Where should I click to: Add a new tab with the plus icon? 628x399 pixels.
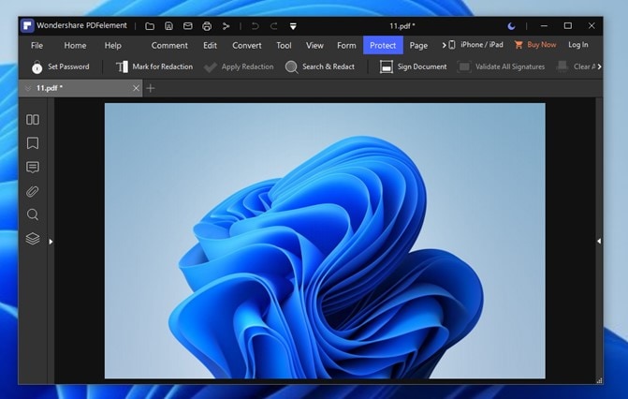[151, 88]
